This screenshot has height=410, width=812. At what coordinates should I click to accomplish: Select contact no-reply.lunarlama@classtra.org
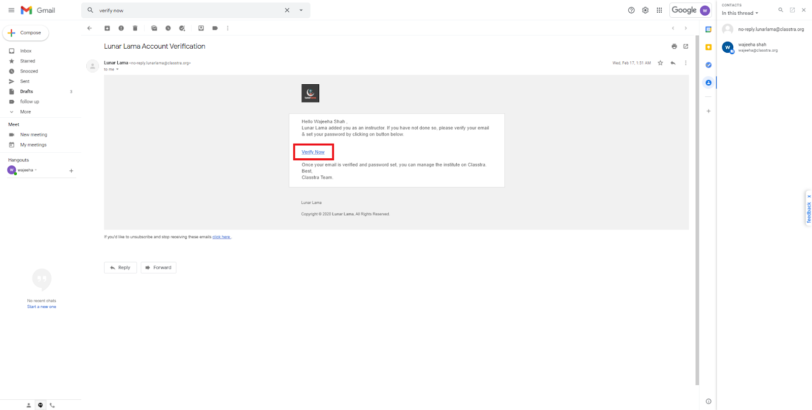[x=764, y=29]
